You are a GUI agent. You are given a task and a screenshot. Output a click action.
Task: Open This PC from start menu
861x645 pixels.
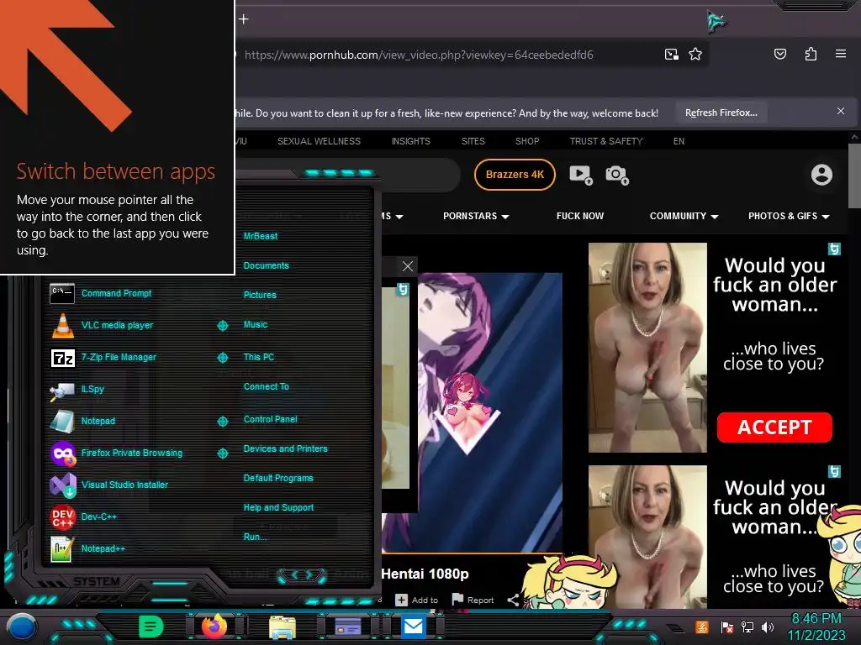pos(259,357)
